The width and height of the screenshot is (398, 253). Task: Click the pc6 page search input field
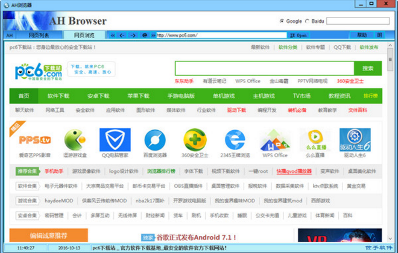pyautogui.click(x=265, y=68)
